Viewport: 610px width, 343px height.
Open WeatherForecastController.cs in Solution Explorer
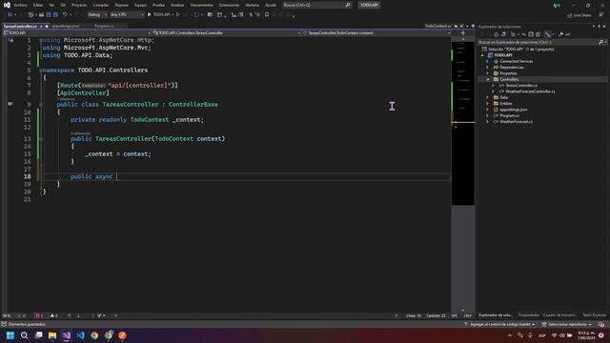pyautogui.click(x=530, y=91)
